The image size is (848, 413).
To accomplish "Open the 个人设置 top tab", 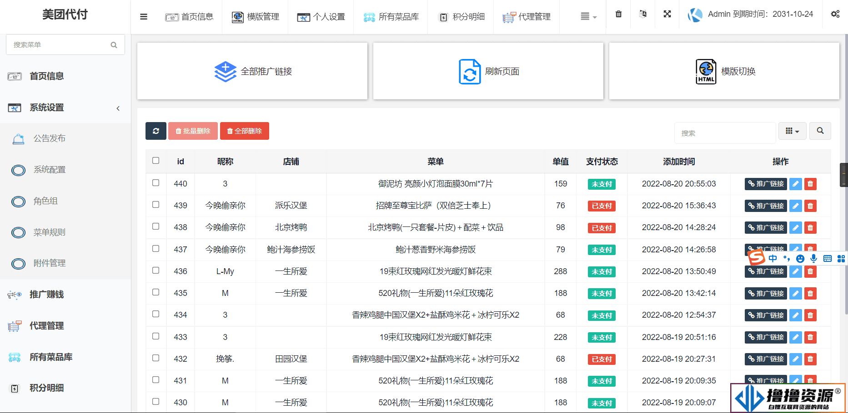I will 321,17.
